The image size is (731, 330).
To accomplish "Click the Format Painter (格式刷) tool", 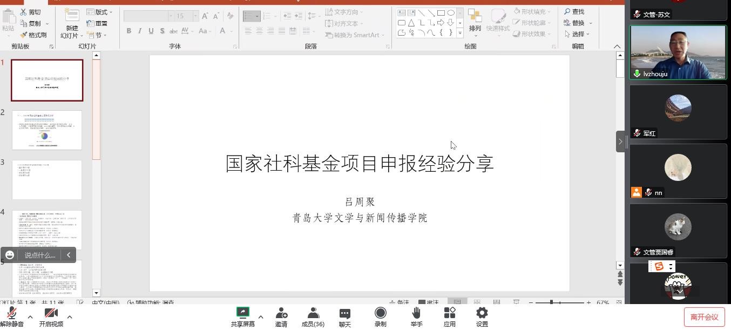I will 33,35.
